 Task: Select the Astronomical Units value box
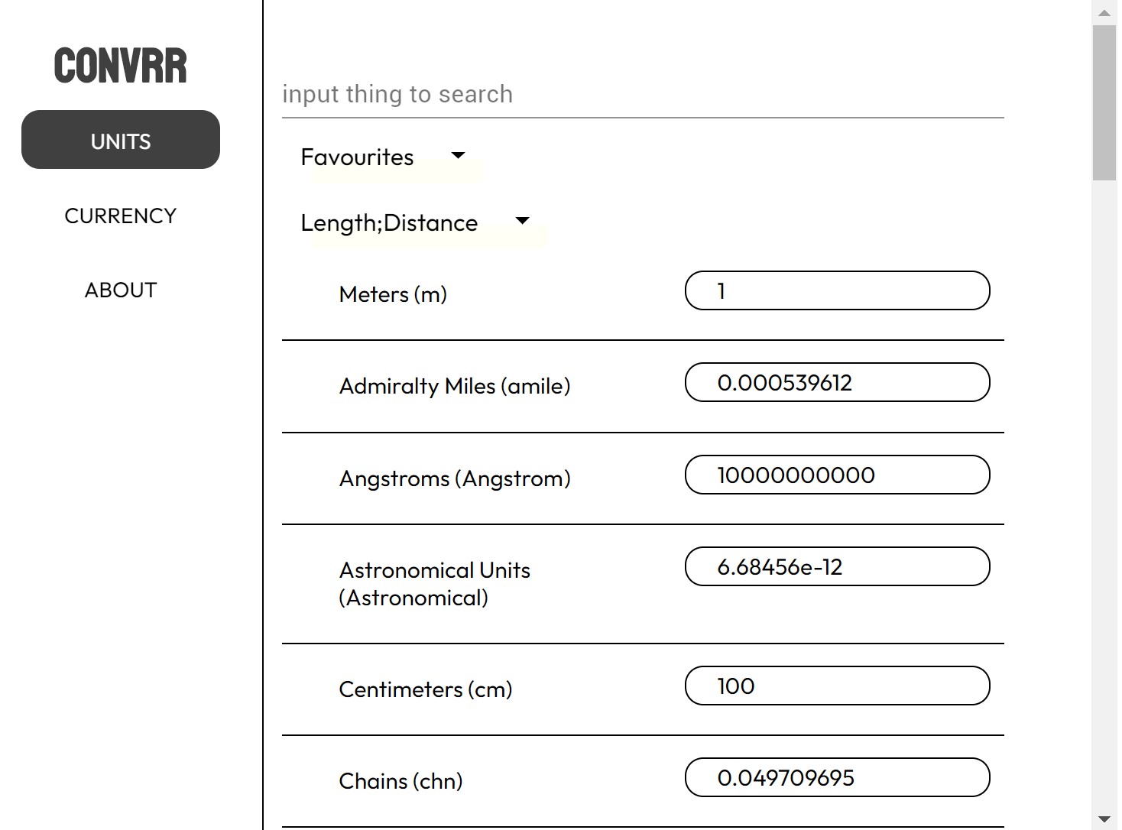(838, 566)
